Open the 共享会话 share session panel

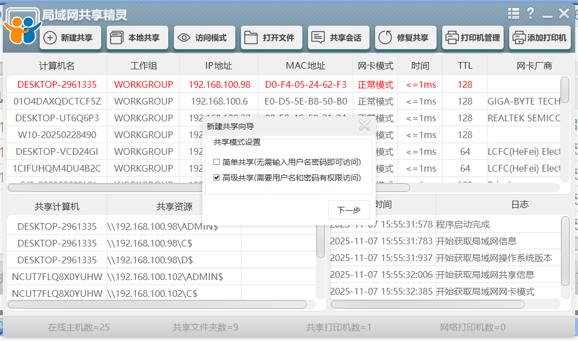point(338,37)
